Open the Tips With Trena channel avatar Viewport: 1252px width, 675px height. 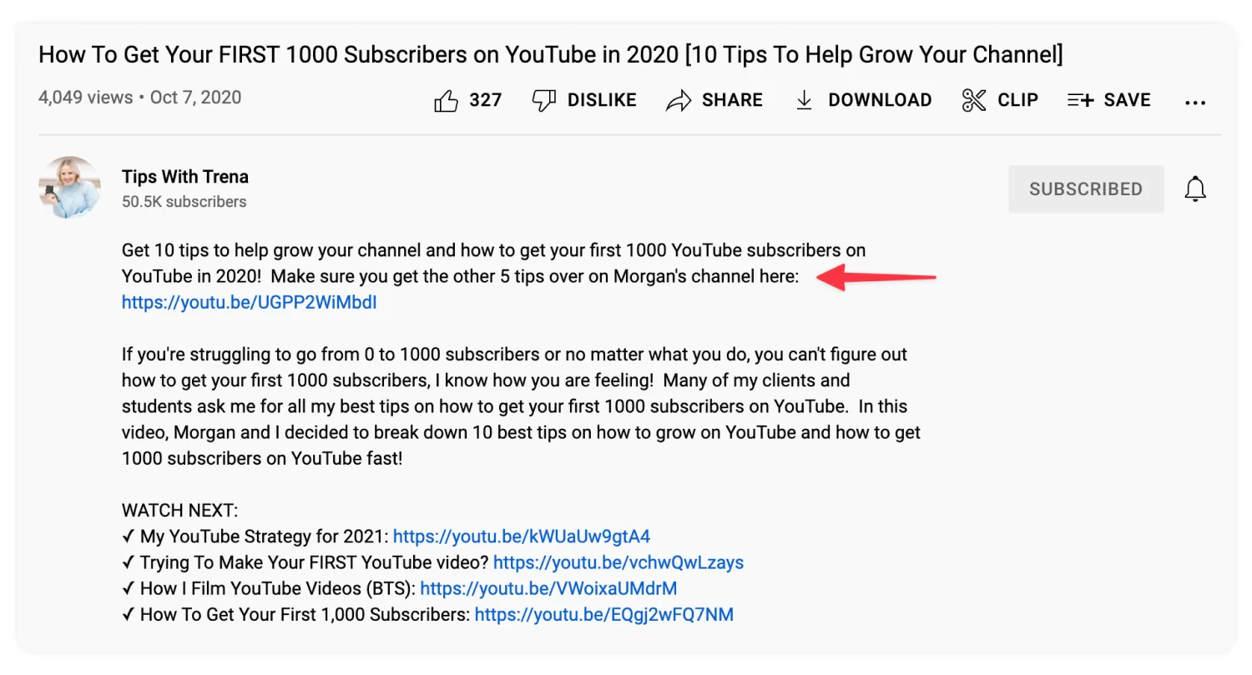point(69,188)
